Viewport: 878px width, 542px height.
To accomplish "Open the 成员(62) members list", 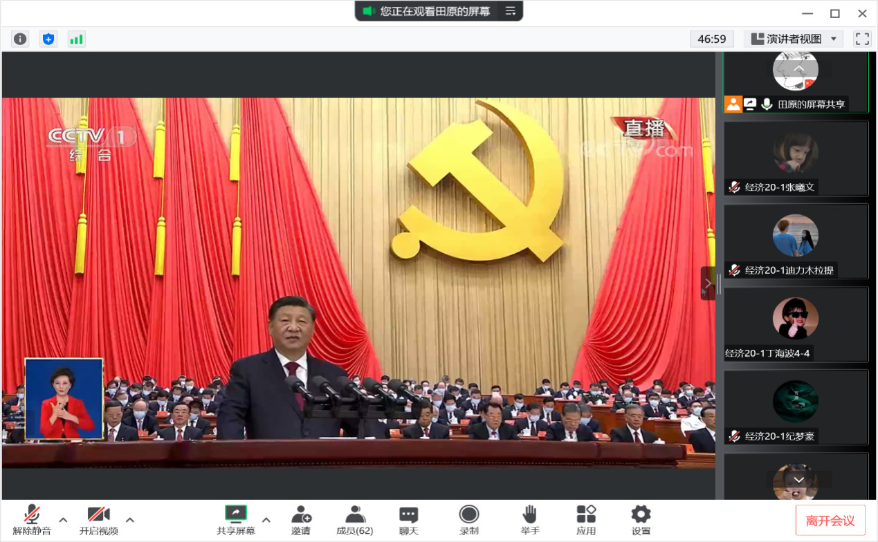I will [x=355, y=520].
